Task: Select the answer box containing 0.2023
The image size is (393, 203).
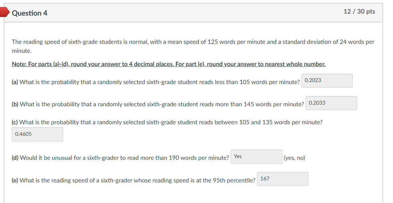Action: (x=327, y=81)
